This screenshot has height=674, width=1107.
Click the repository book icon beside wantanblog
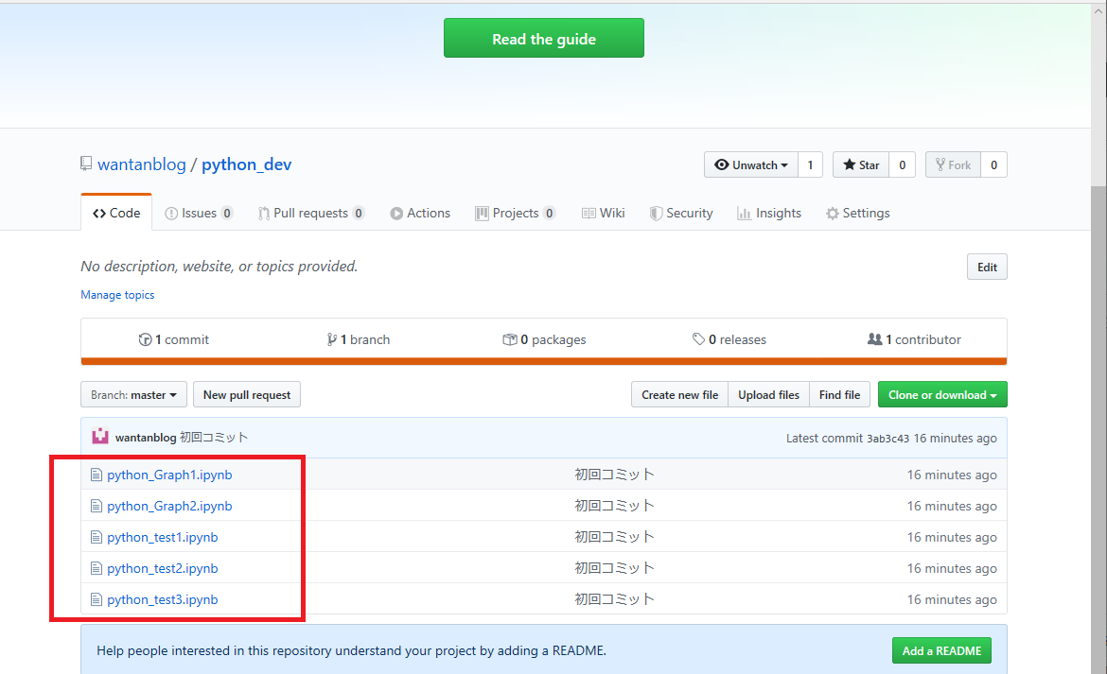86,164
